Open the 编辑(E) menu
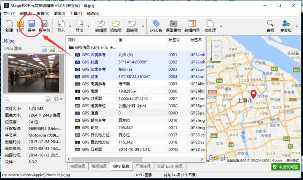 26,13
